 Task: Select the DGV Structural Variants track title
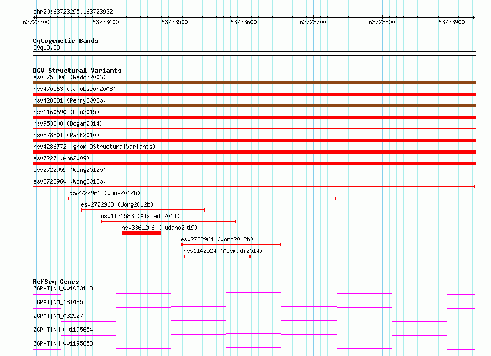pyautogui.click(x=77, y=71)
